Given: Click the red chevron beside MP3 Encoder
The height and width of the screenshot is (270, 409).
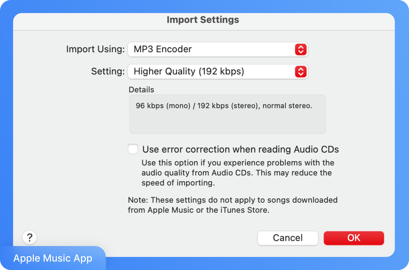Looking at the screenshot, I should pyautogui.click(x=301, y=50).
